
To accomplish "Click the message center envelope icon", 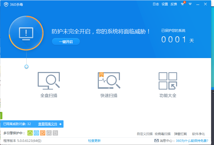I will 156,141.
